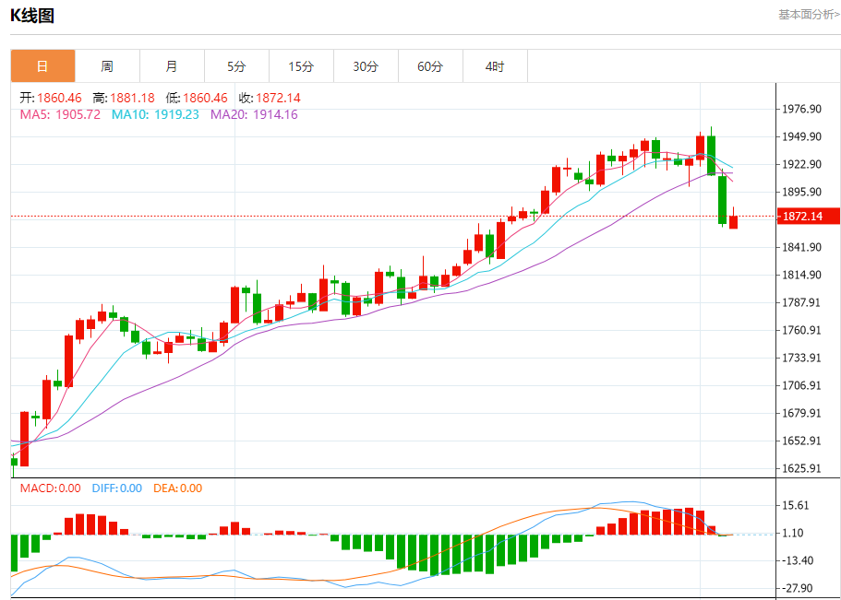The height and width of the screenshot is (600, 841).
Task: Switch to the 周 weekly tab
Action: click(x=107, y=66)
